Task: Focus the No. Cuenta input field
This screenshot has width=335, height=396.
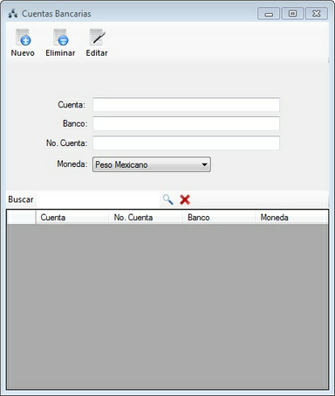Action: coord(186,142)
